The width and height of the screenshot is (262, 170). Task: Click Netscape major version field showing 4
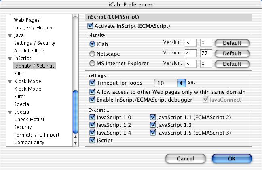tap(191, 53)
